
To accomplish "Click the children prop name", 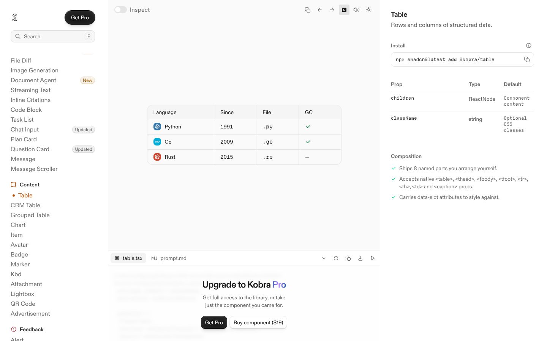I will pos(402,98).
